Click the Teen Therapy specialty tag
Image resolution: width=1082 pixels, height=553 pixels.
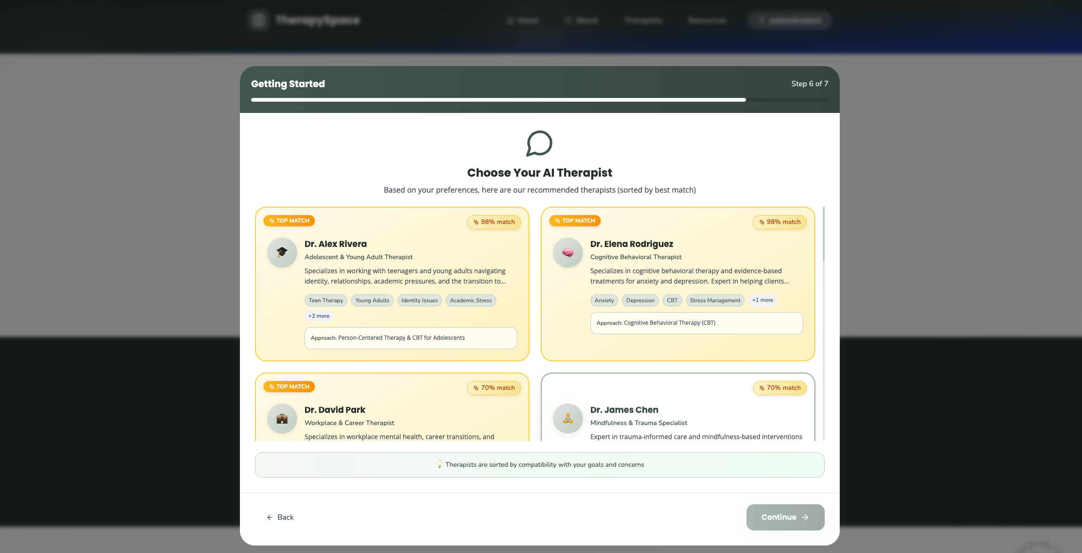[x=326, y=300]
